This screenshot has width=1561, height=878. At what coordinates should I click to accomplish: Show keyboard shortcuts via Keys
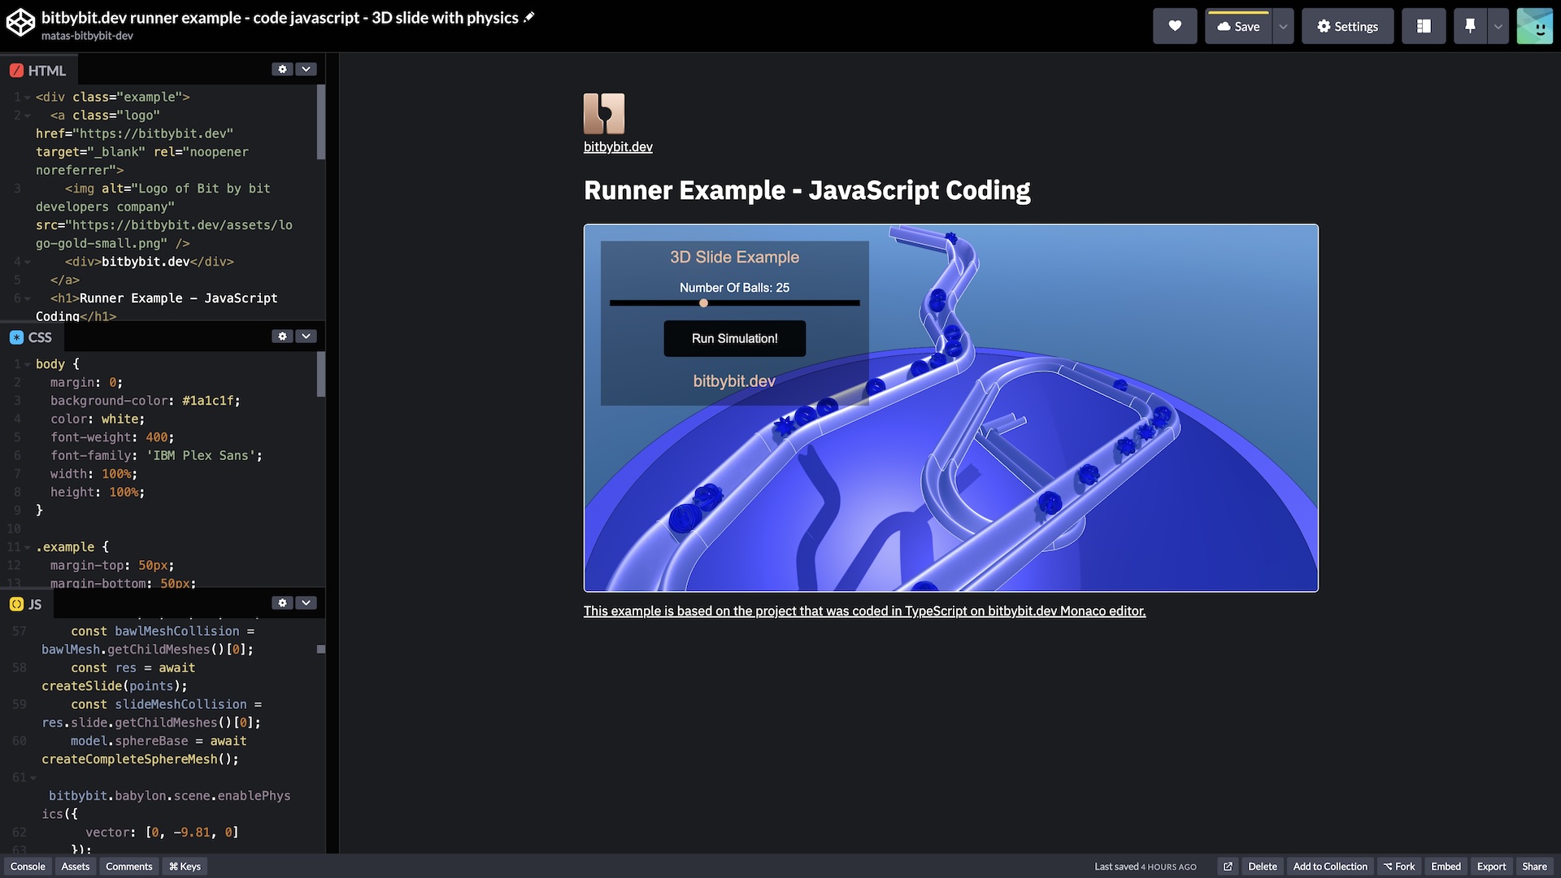pos(185,867)
